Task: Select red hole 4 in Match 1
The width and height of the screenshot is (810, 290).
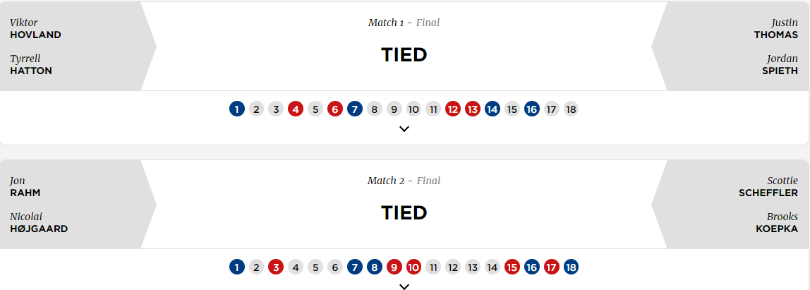Action: pos(296,109)
